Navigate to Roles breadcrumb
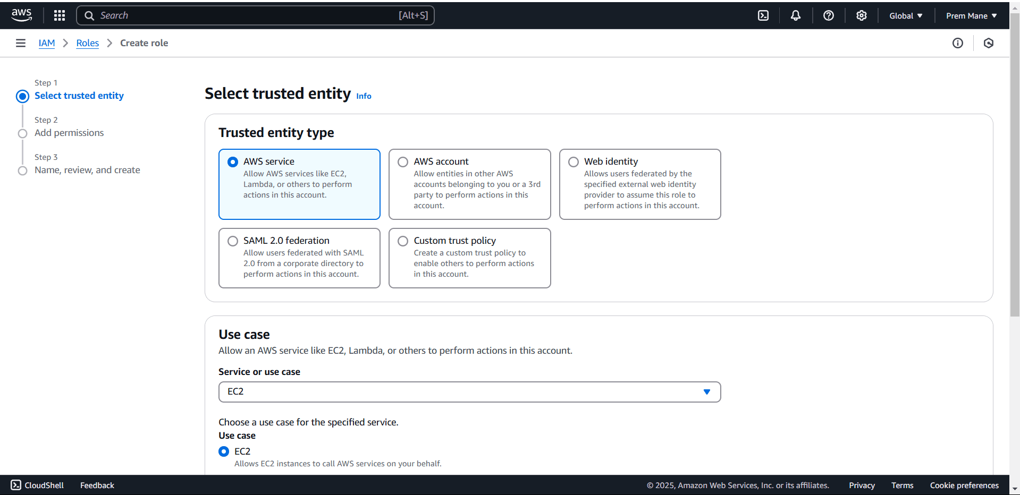The width and height of the screenshot is (1020, 495). pyautogui.click(x=88, y=43)
